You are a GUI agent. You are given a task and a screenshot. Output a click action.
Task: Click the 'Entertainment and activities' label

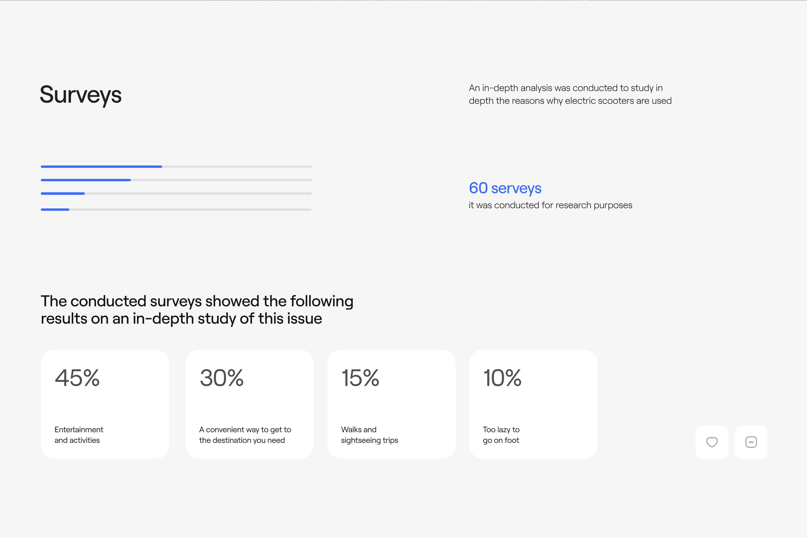tap(78, 435)
